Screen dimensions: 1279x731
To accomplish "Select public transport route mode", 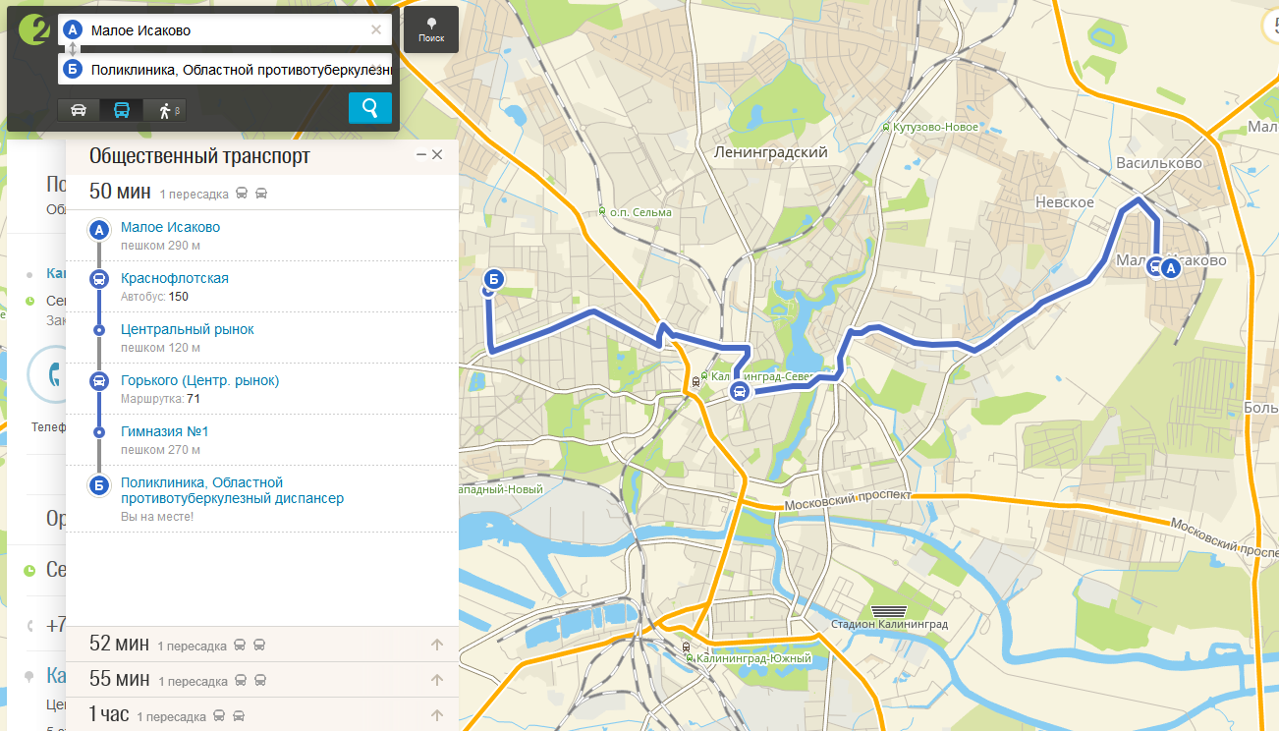I will click(x=121, y=110).
